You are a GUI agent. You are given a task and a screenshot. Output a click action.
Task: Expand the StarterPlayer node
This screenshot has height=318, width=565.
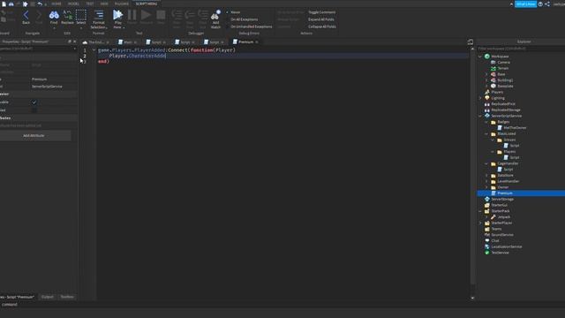[480, 223]
